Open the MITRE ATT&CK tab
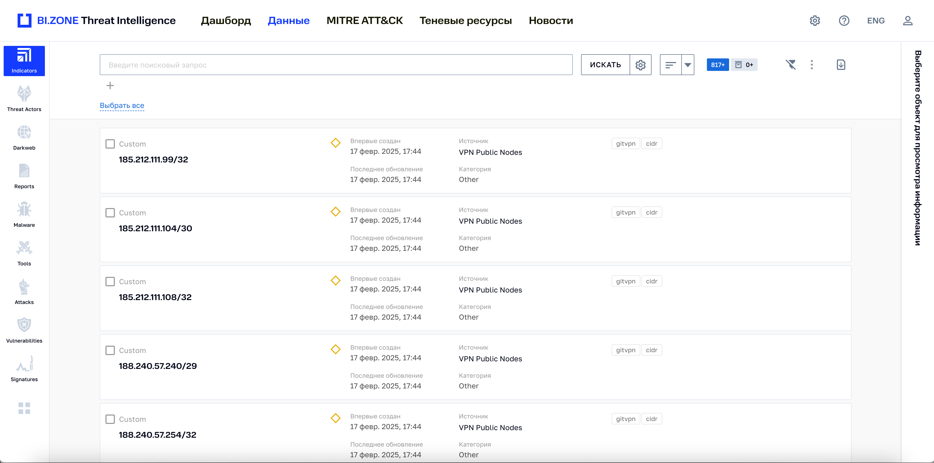The image size is (934, 463). pos(364,21)
